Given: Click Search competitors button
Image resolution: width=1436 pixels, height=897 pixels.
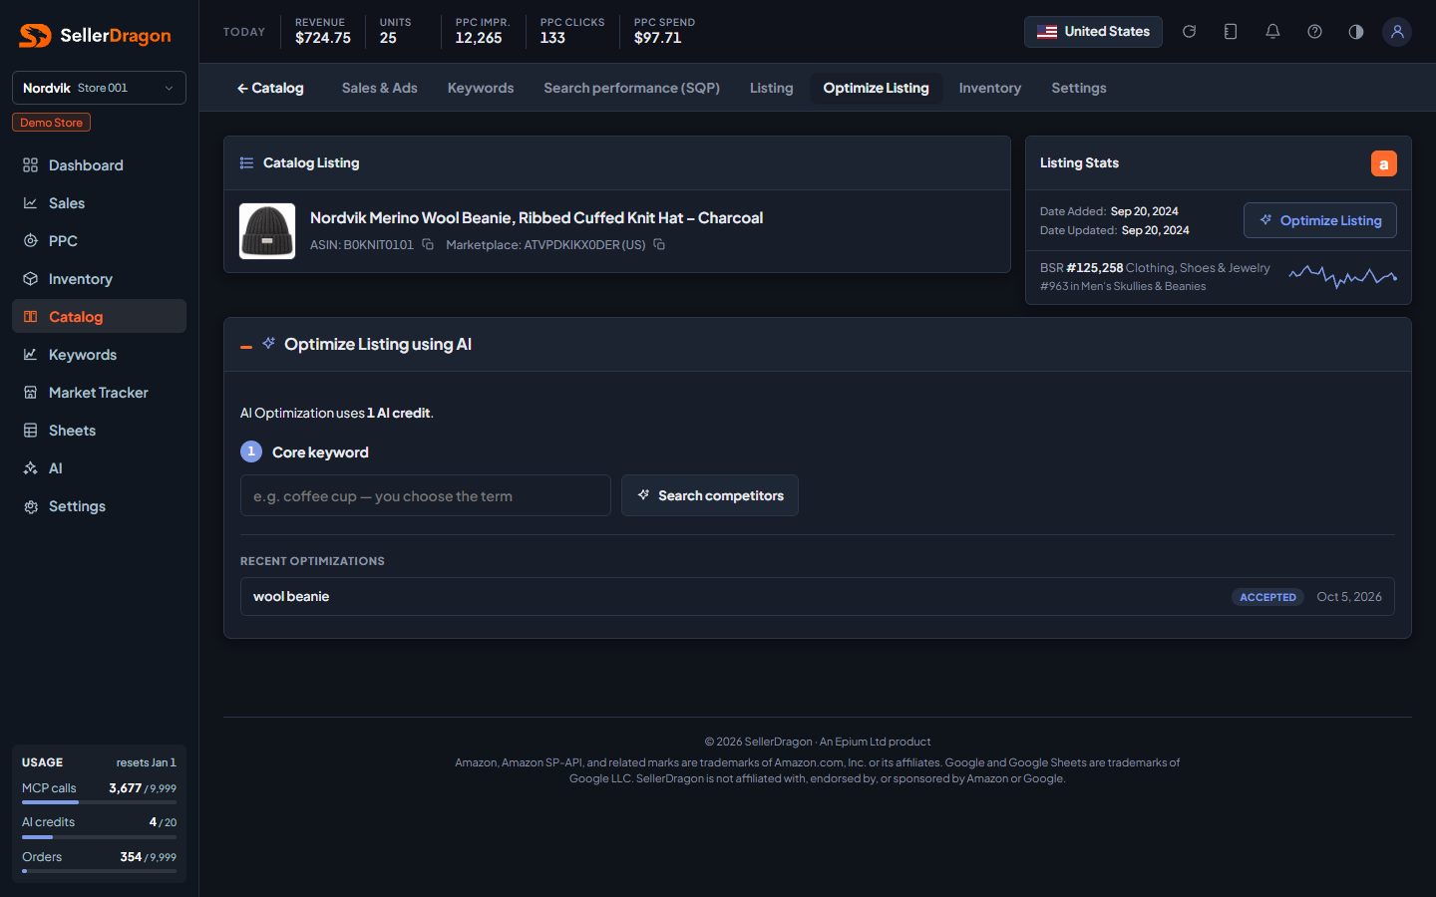Looking at the screenshot, I should [710, 495].
